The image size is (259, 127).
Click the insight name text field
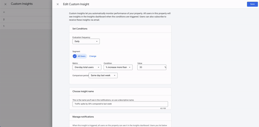(120, 104)
